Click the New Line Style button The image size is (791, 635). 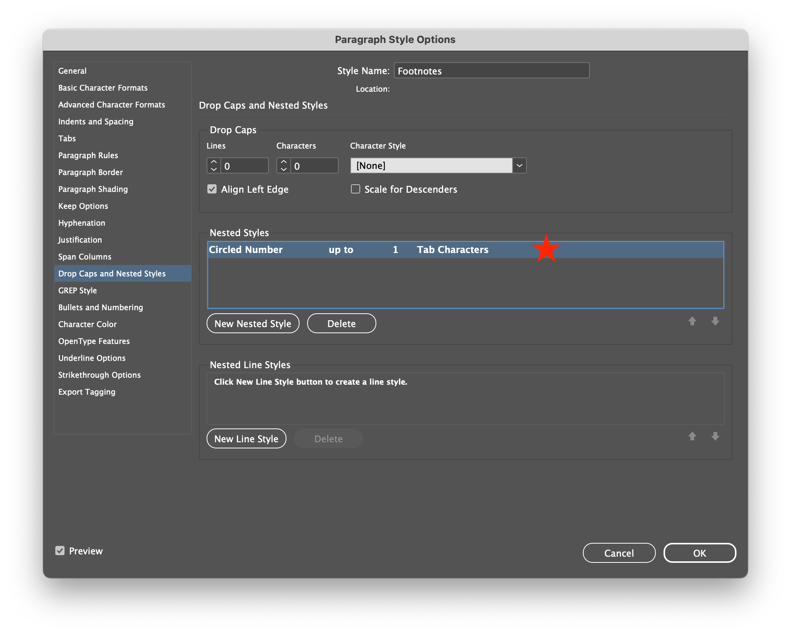click(x=246, y=438)
